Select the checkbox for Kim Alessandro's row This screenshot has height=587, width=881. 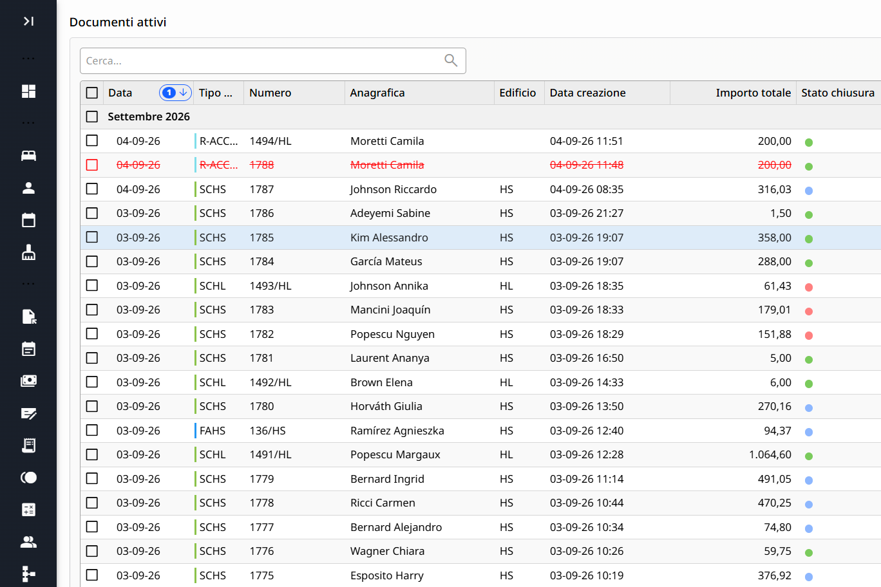click(92, 237)
